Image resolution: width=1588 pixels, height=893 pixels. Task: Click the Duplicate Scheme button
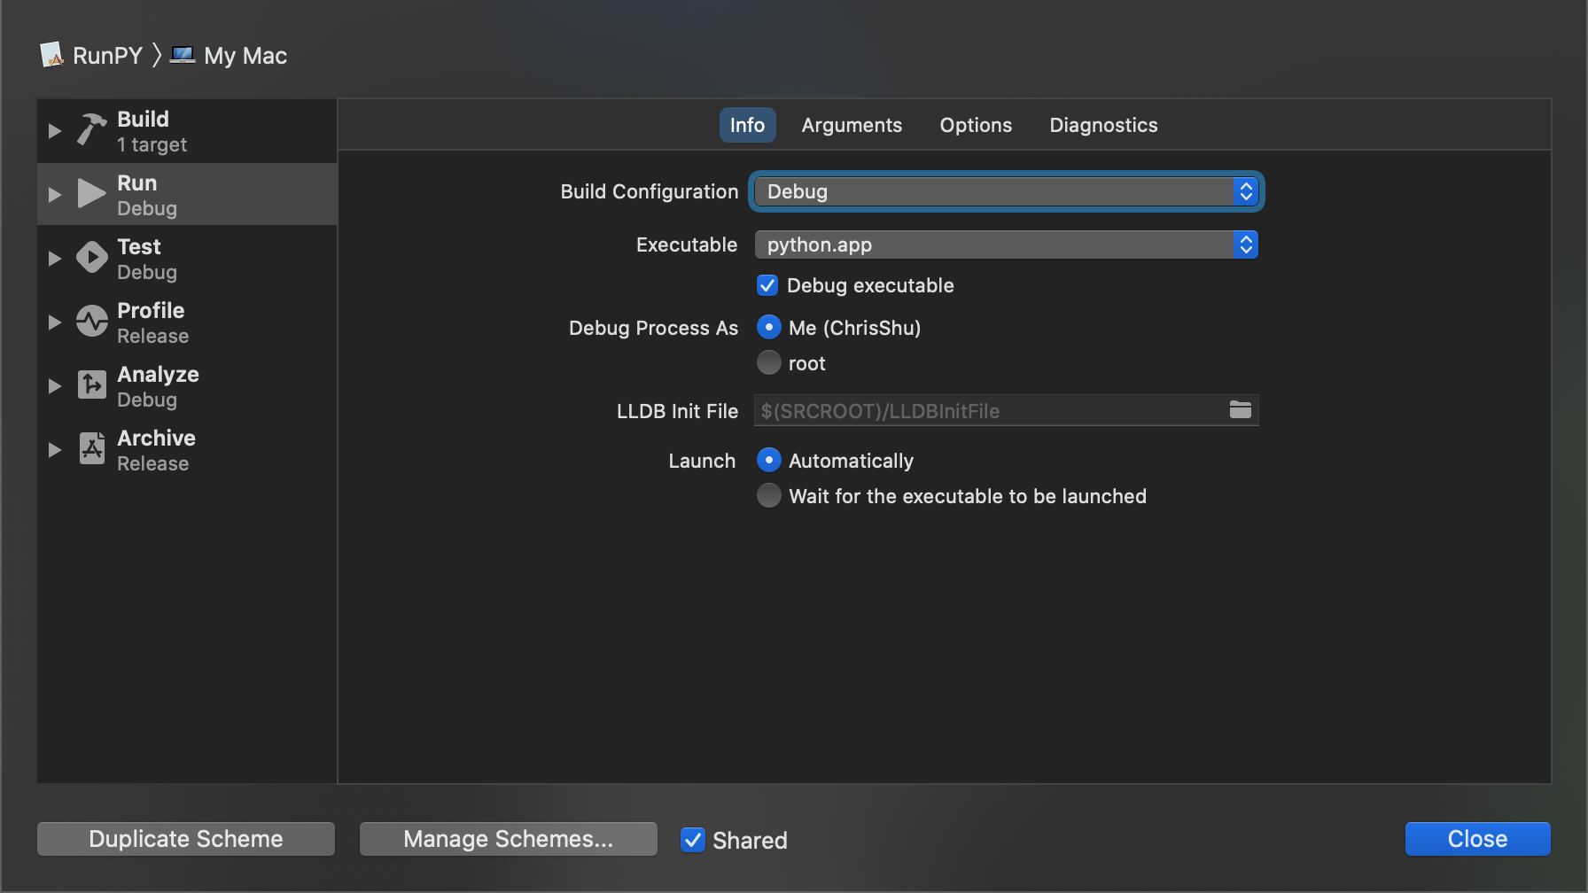pyautogui.click(x=186, y=839)
